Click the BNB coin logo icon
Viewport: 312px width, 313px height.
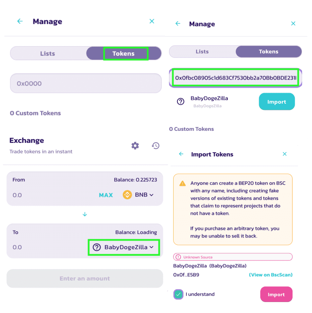pos(127,195)
